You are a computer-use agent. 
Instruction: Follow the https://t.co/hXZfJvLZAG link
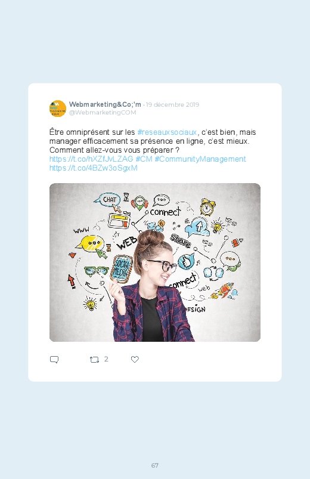91,159
